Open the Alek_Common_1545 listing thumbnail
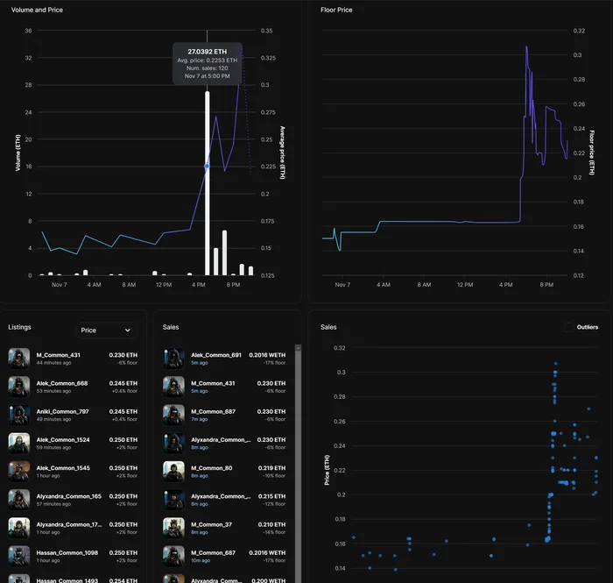Viewport: 613px width, 583px height. click(18, 471)
